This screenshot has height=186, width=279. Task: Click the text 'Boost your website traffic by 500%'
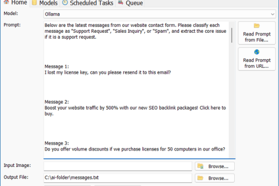coord(81,108)
